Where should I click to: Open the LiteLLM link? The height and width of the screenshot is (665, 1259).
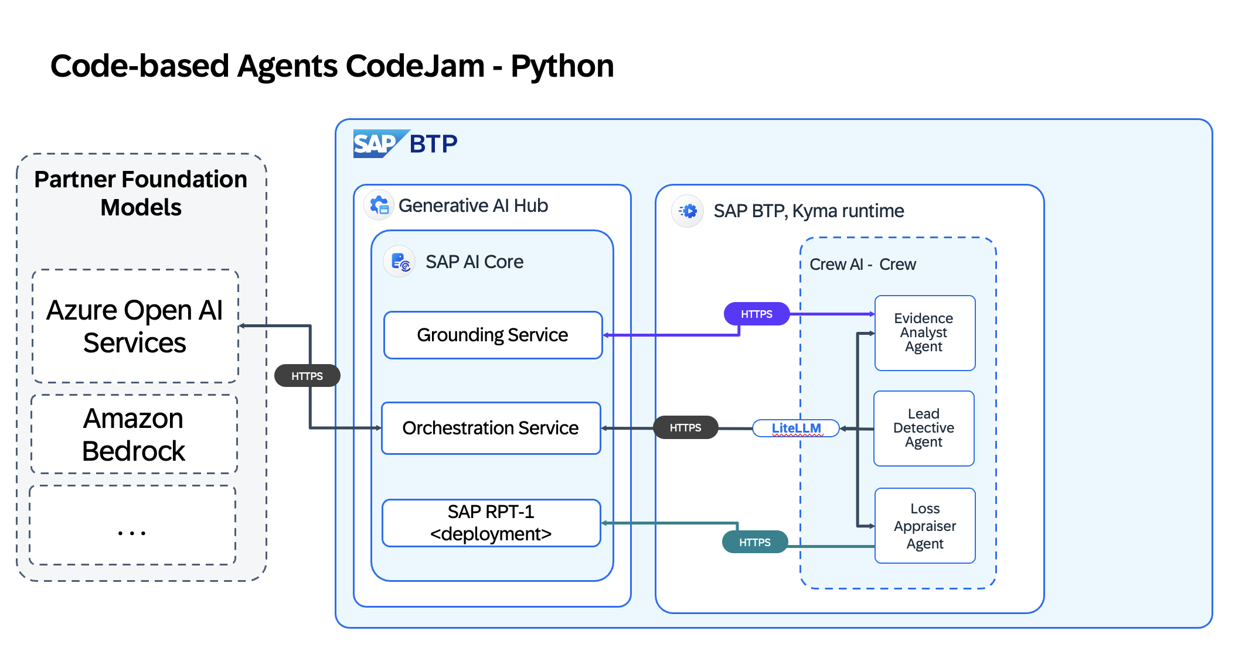tap(796, 427)
